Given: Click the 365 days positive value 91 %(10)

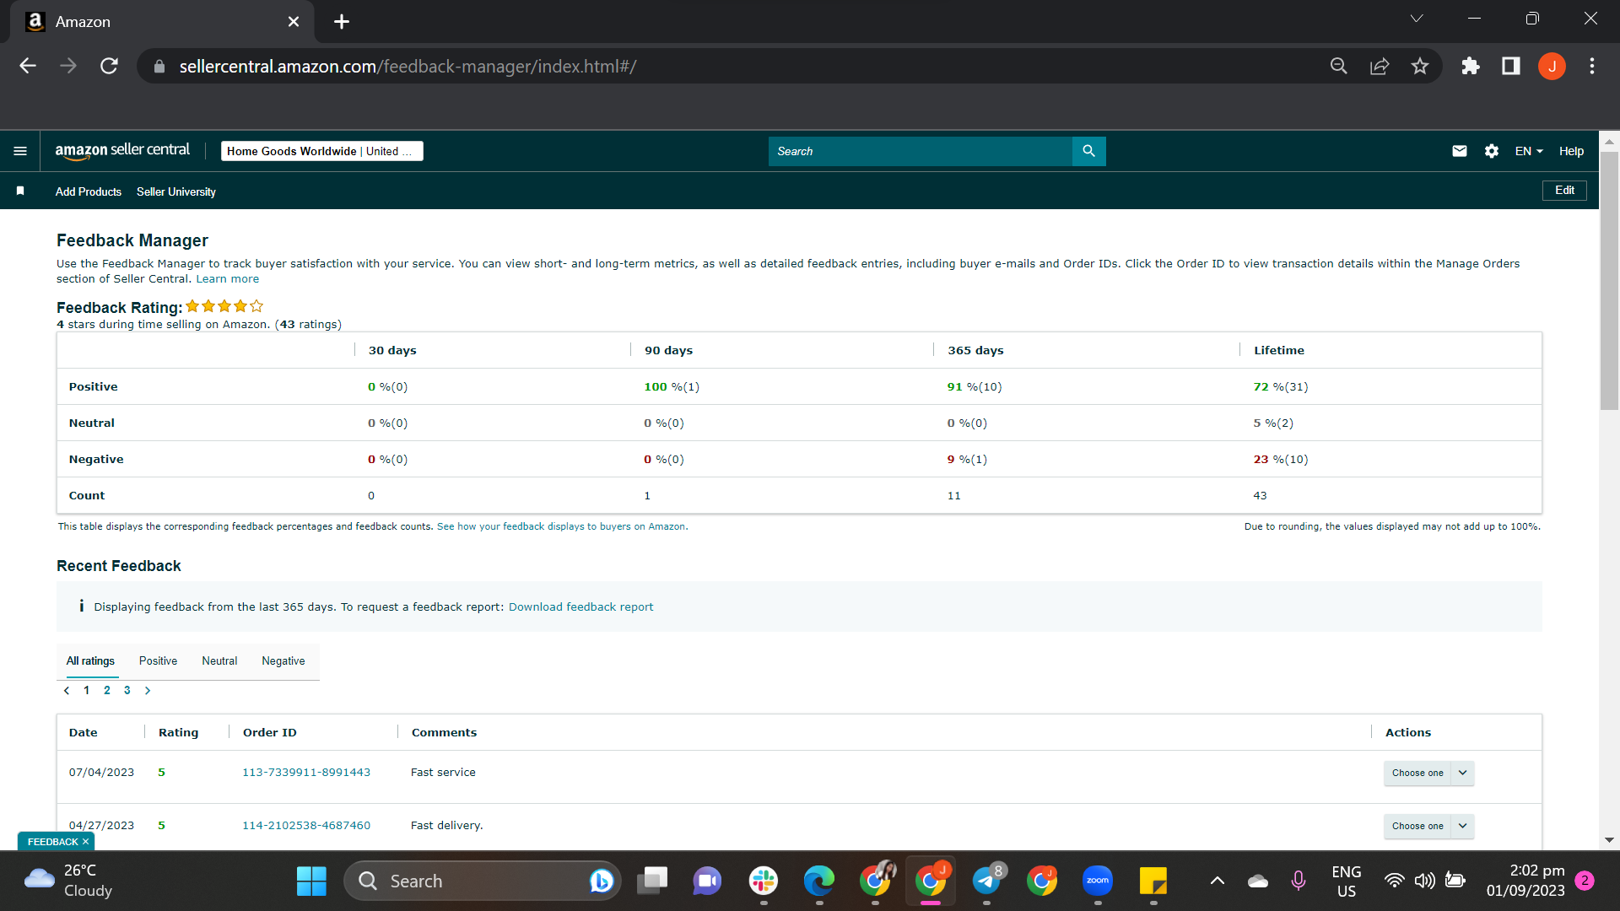Looking at the screenshot, I should pos(975,387).
